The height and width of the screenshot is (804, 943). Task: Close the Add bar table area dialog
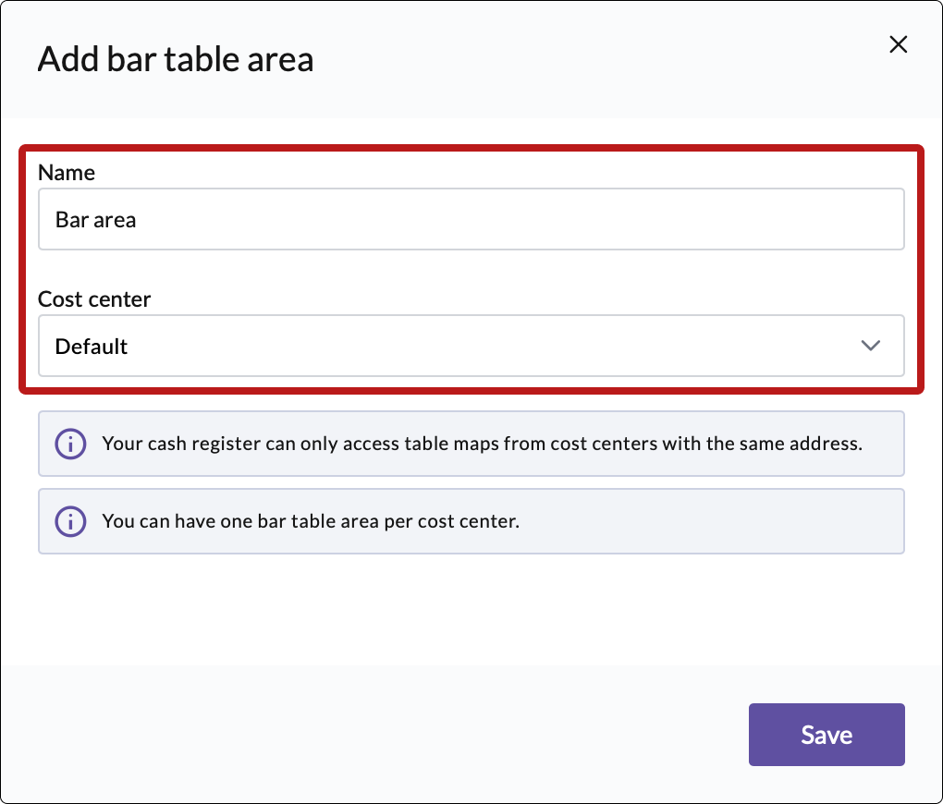tap(898, 44)
